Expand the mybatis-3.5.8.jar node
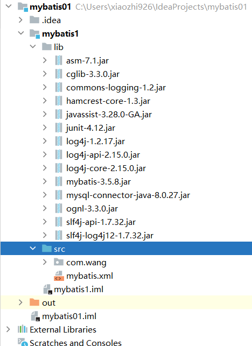Image resolution: width=252 pixels, height=346 pixels. [x=45, y=181]
